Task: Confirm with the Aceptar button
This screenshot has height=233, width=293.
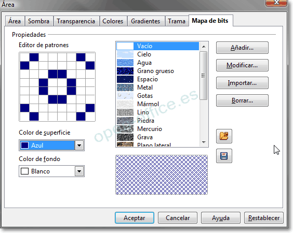Action: point(135,218)
